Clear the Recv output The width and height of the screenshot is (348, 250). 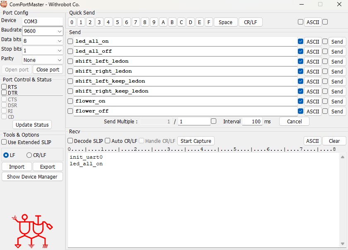click(x=334, y=141)
